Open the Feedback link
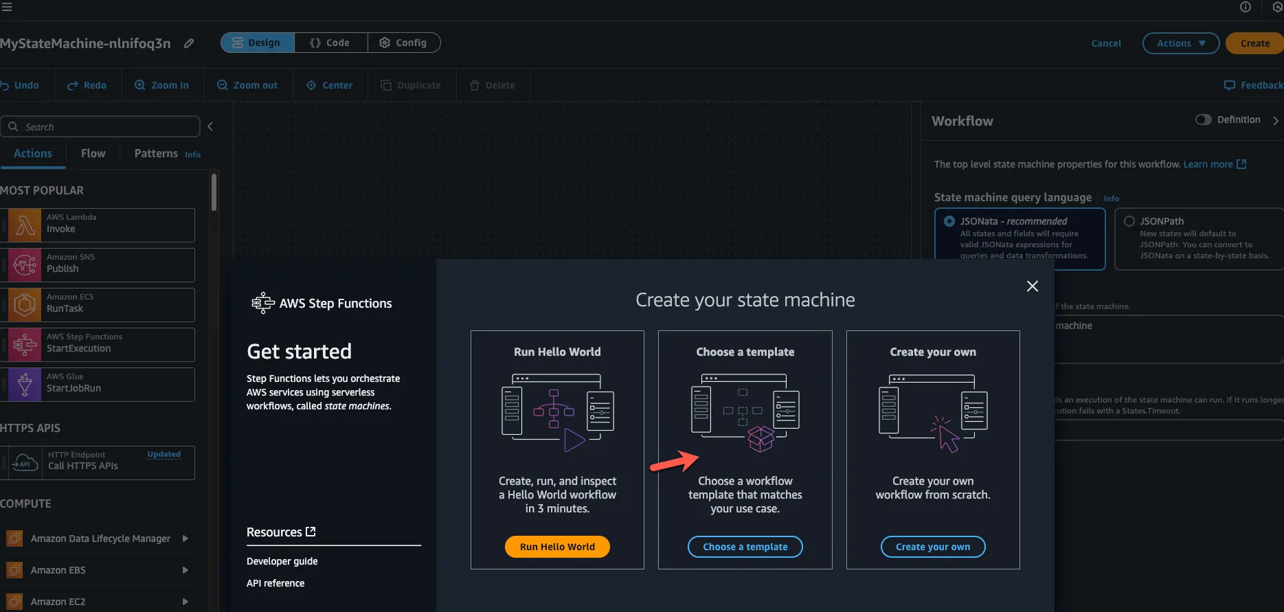The height and width of the screenshot is (612, 1284). [1253, 85]
